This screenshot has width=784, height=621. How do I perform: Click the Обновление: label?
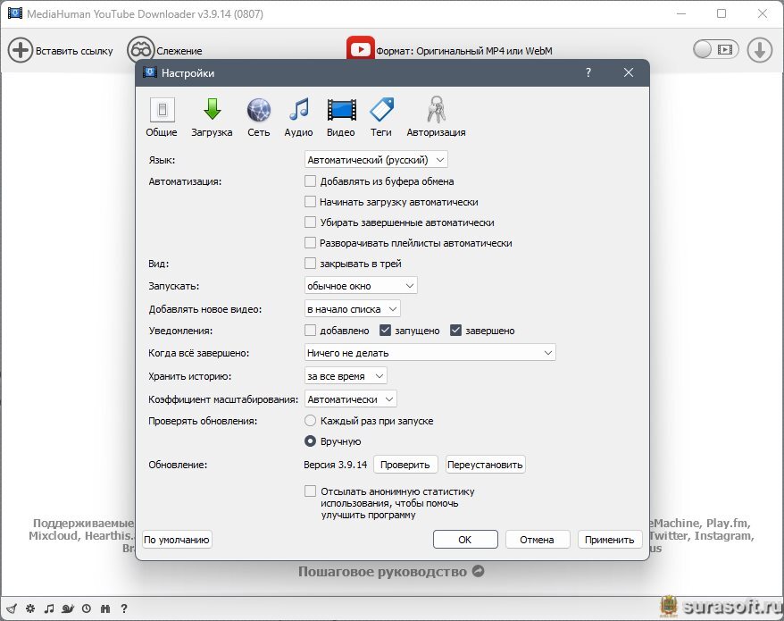pos(178,465)
